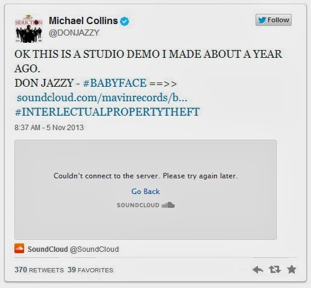Image resolution: width=311 pixels, height=288 pixels.
Task: Follow Michael Collins
Action: pos(274,20)
